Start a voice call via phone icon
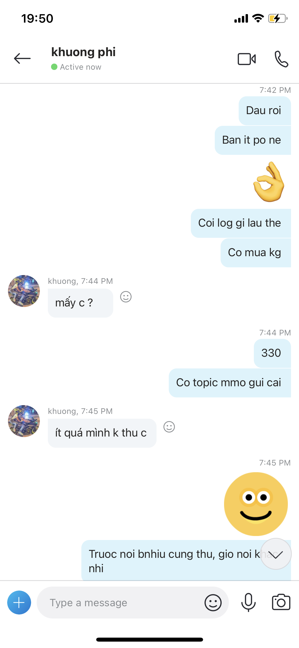The width and height of the screenshot is (299, 648). pos(281,59)
